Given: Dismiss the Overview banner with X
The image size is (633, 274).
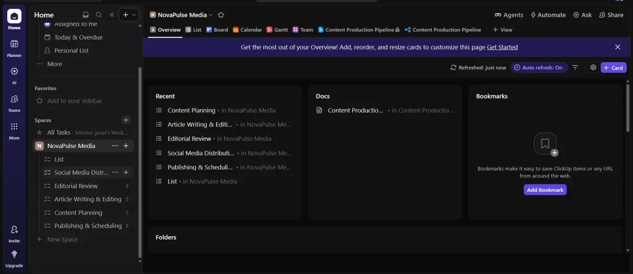Looking at the screenshot, I should tap(618, 47).
